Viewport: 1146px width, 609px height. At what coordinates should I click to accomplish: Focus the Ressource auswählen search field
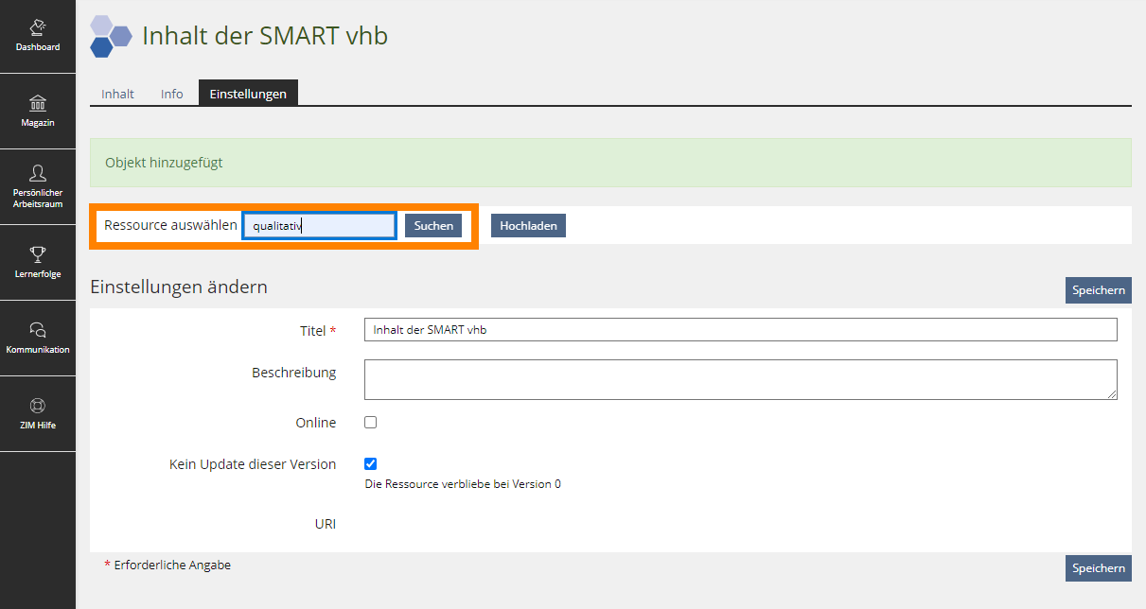[x=319, y=226]
